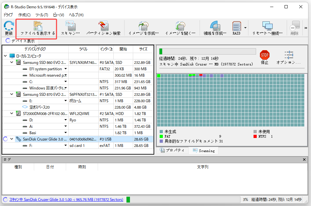Switch to the プロパティ tab

[172, 150]
